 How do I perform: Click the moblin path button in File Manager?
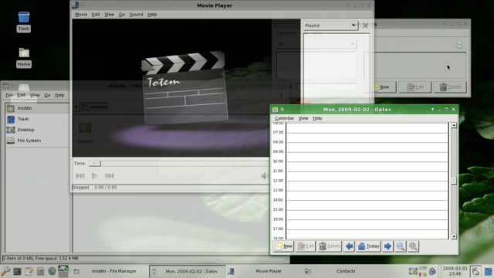(95, 107)
